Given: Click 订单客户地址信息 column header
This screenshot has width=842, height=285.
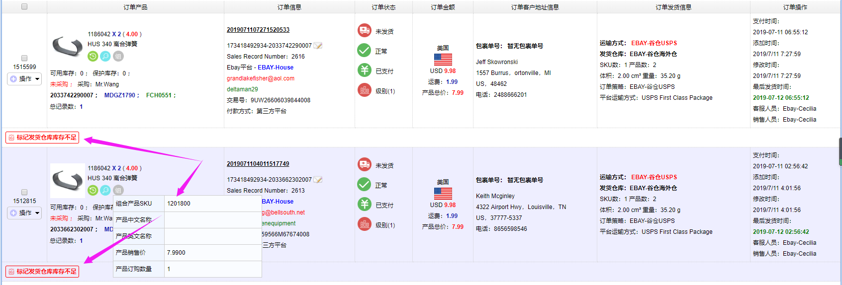Looking at the screenshot, I should 535,7.
